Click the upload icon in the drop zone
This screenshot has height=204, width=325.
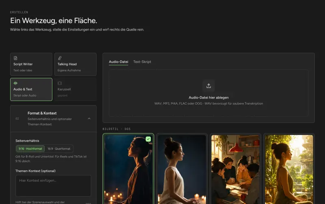(208, 86)
